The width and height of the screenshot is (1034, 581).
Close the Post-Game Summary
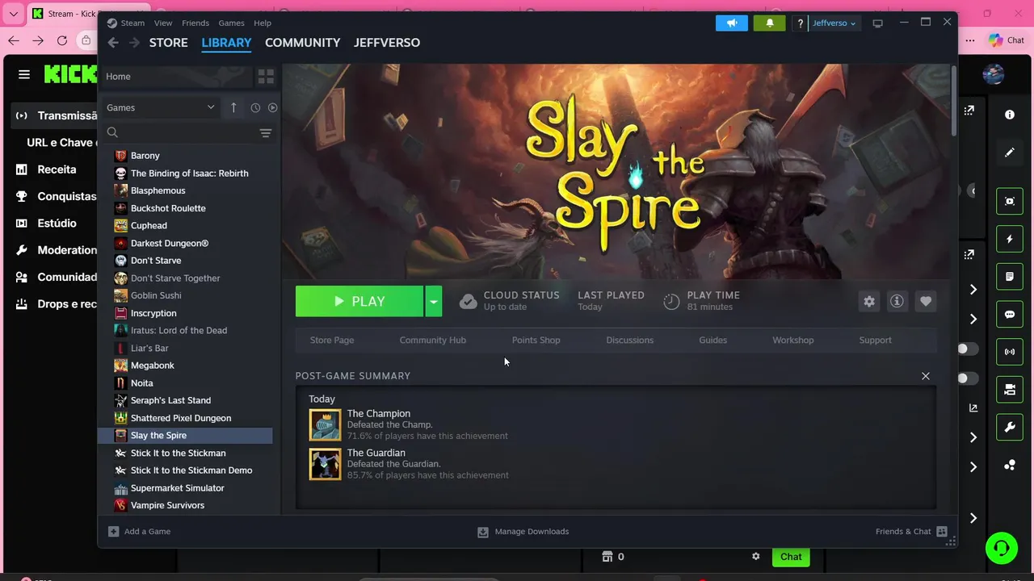pos(926,376)
